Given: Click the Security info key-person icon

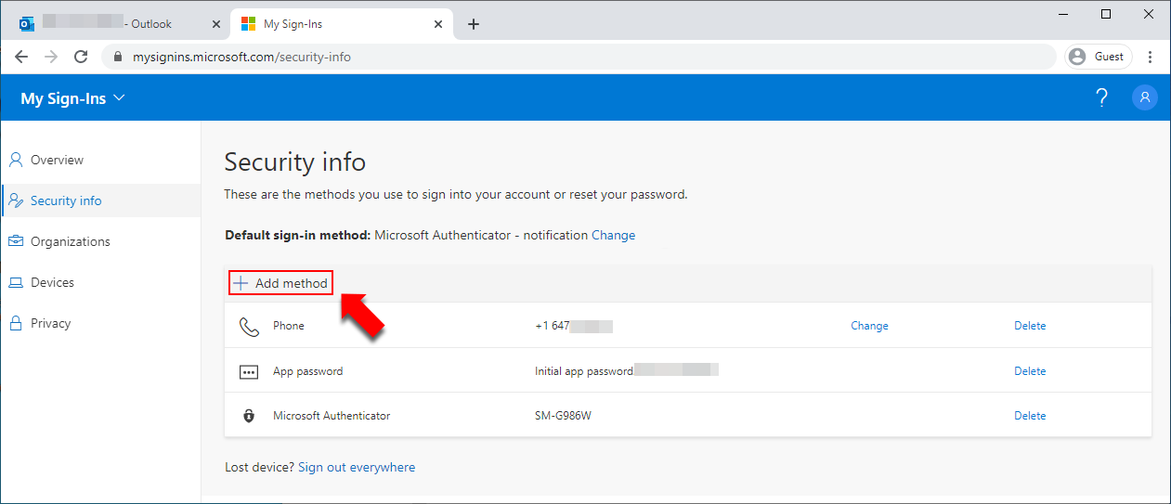Looking at the screenshot, I should point(16,200).
